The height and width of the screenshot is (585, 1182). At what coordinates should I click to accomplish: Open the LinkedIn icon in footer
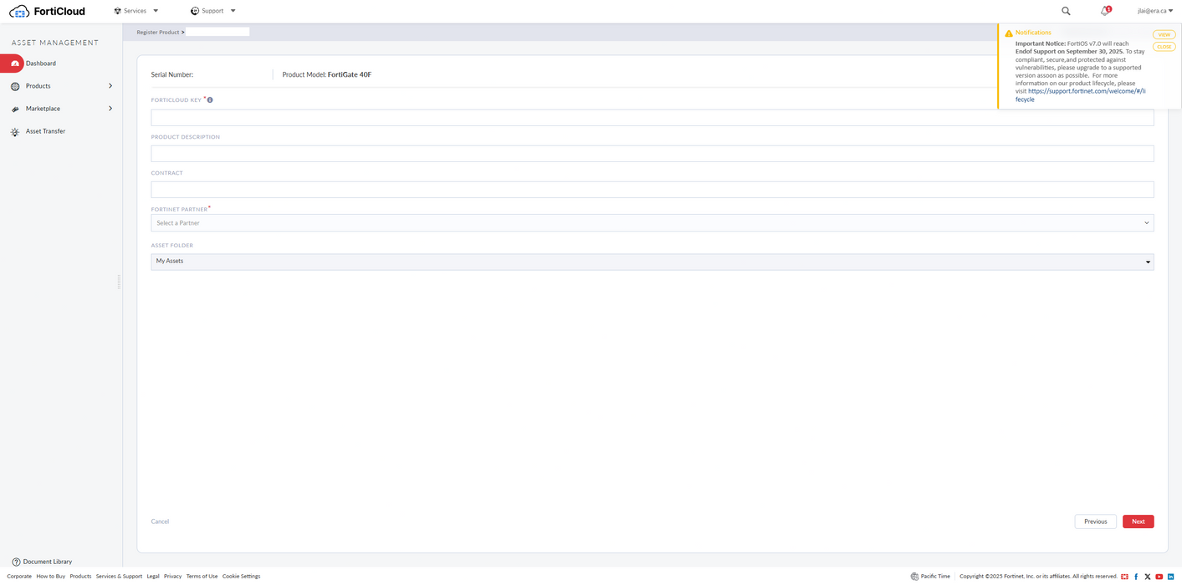(1170, 577)
